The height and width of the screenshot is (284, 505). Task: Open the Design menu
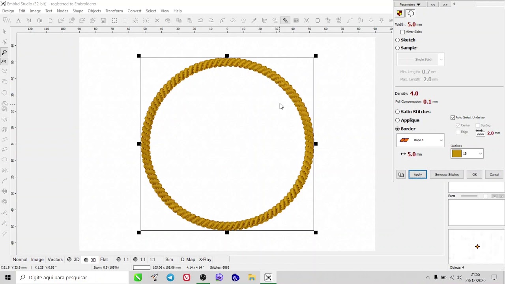pyautogui.click(x=8, y=11)
